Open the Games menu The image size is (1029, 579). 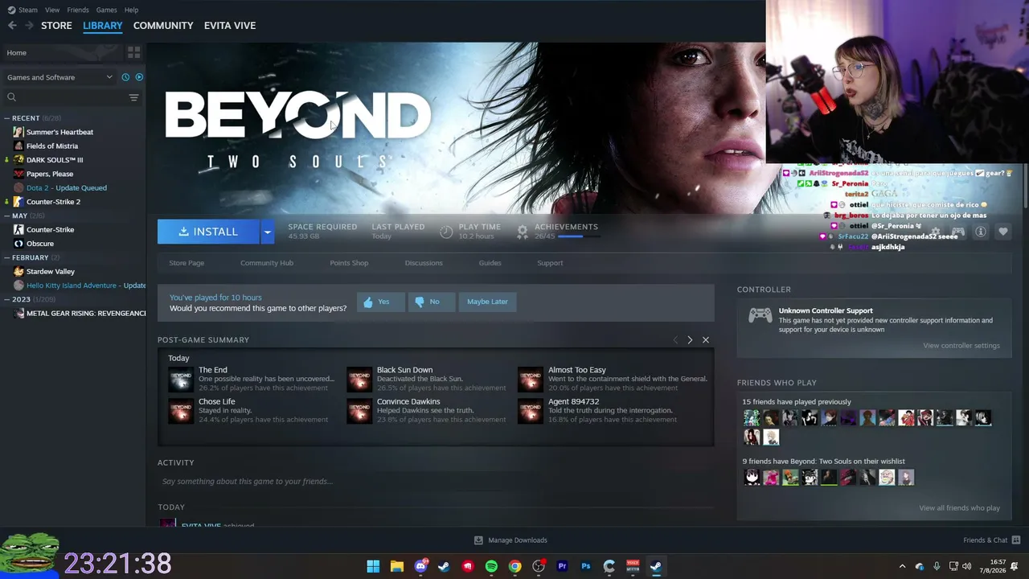point(107,10)
